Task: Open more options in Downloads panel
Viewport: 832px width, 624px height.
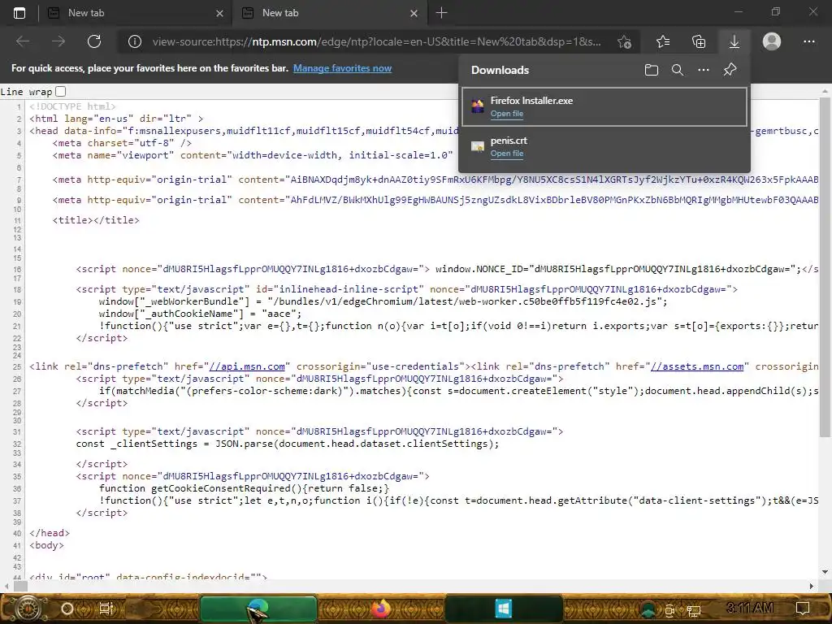Action: click(704, 70)
